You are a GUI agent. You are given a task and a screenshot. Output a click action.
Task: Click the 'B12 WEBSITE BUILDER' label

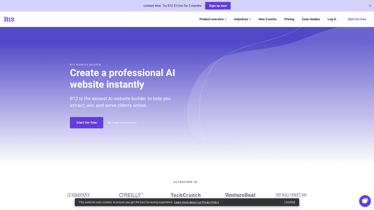pyautogui.click(x=85, y=65)
